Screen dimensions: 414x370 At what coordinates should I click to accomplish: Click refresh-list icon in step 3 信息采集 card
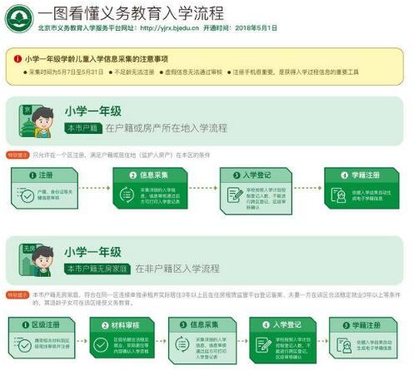click(182, 344)
